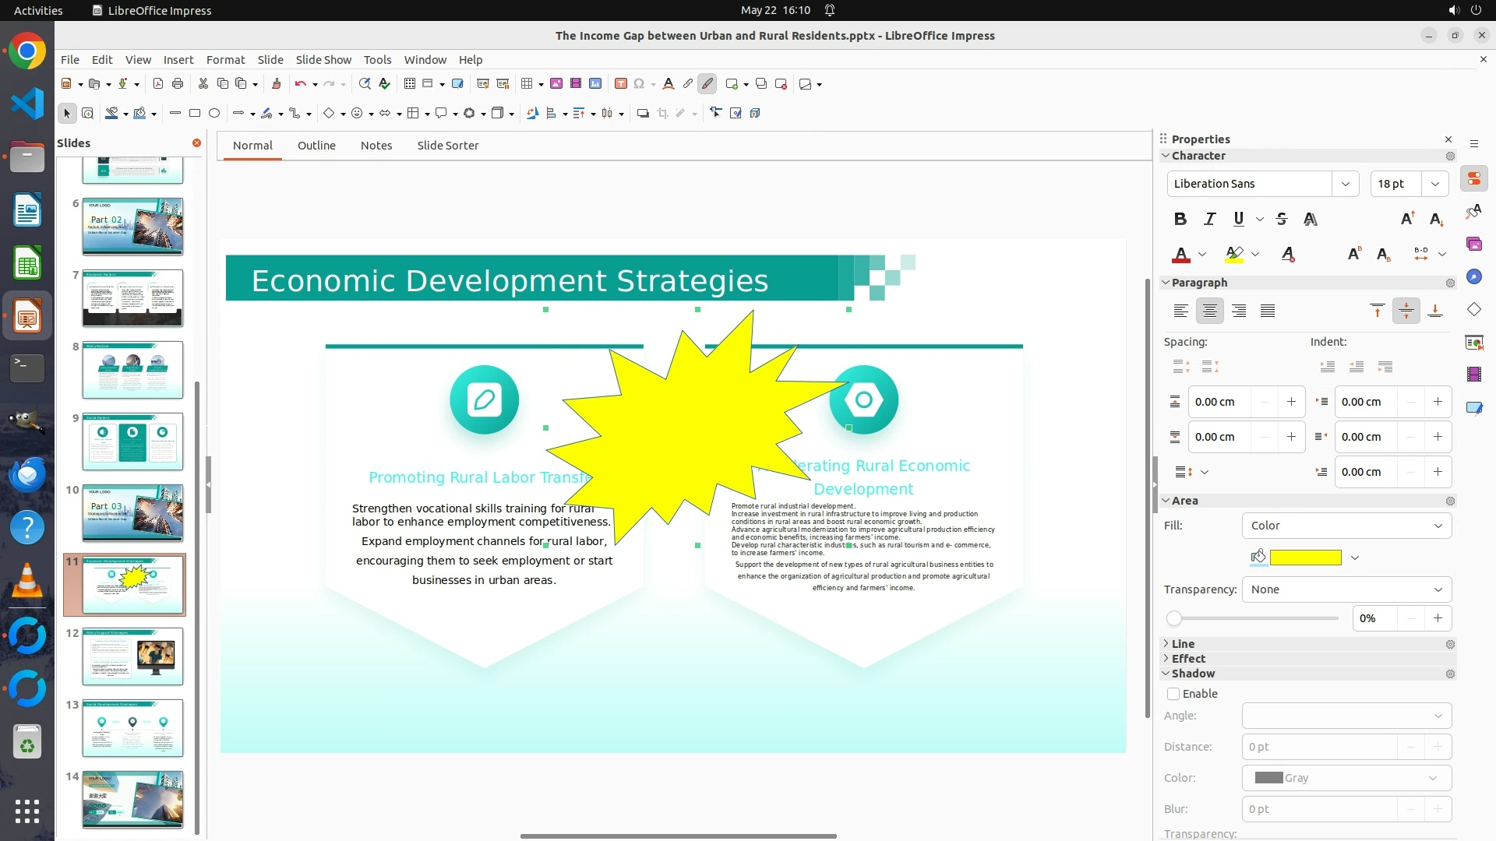Increase font size icon in sidebar
The width and height of the screenshot is (1496, 841).
pos(1407,219)
